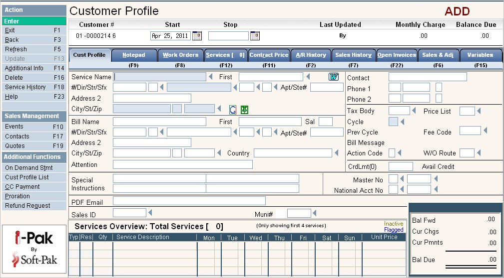
Task: Open lookup arrow next to Country field
Action: pos(336,153)
